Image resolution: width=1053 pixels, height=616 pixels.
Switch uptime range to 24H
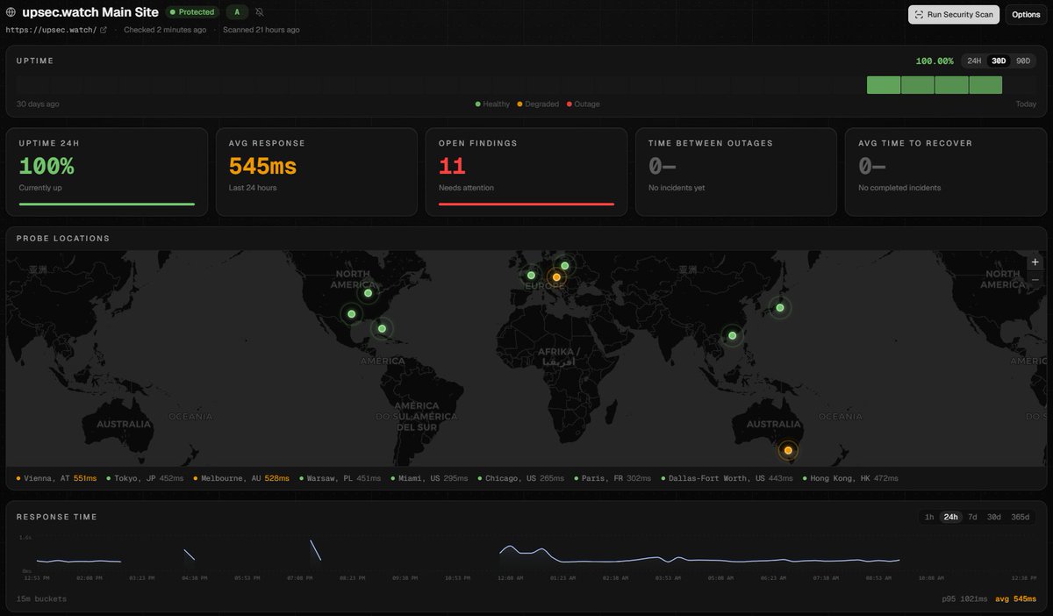(x=974, y=61)
